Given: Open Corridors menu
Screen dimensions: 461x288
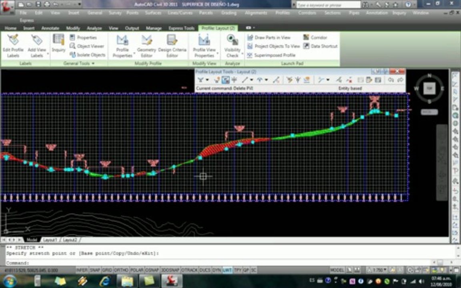Looking at the screenshot, I should point(307,13).
